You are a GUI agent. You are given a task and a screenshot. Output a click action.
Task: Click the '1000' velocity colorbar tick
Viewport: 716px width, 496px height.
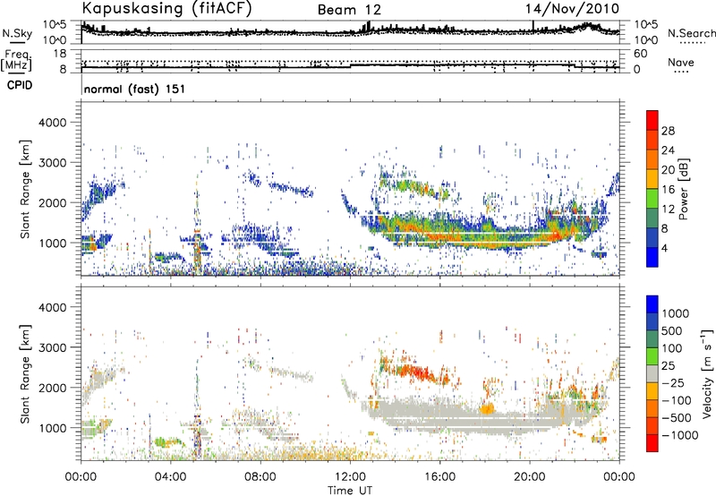click(x=676, y=313)
